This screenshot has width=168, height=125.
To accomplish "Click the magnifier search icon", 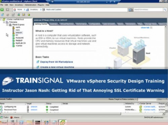I will [x=165, y=10].
